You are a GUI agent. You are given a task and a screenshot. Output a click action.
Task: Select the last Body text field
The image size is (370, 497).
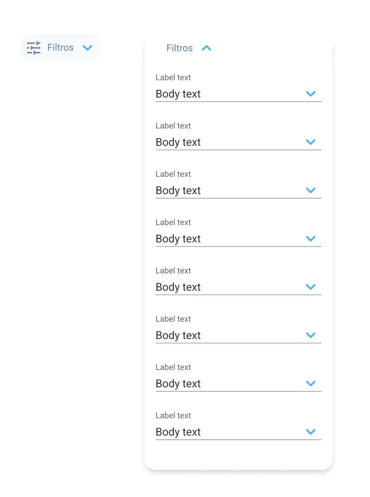coord(178,432)
